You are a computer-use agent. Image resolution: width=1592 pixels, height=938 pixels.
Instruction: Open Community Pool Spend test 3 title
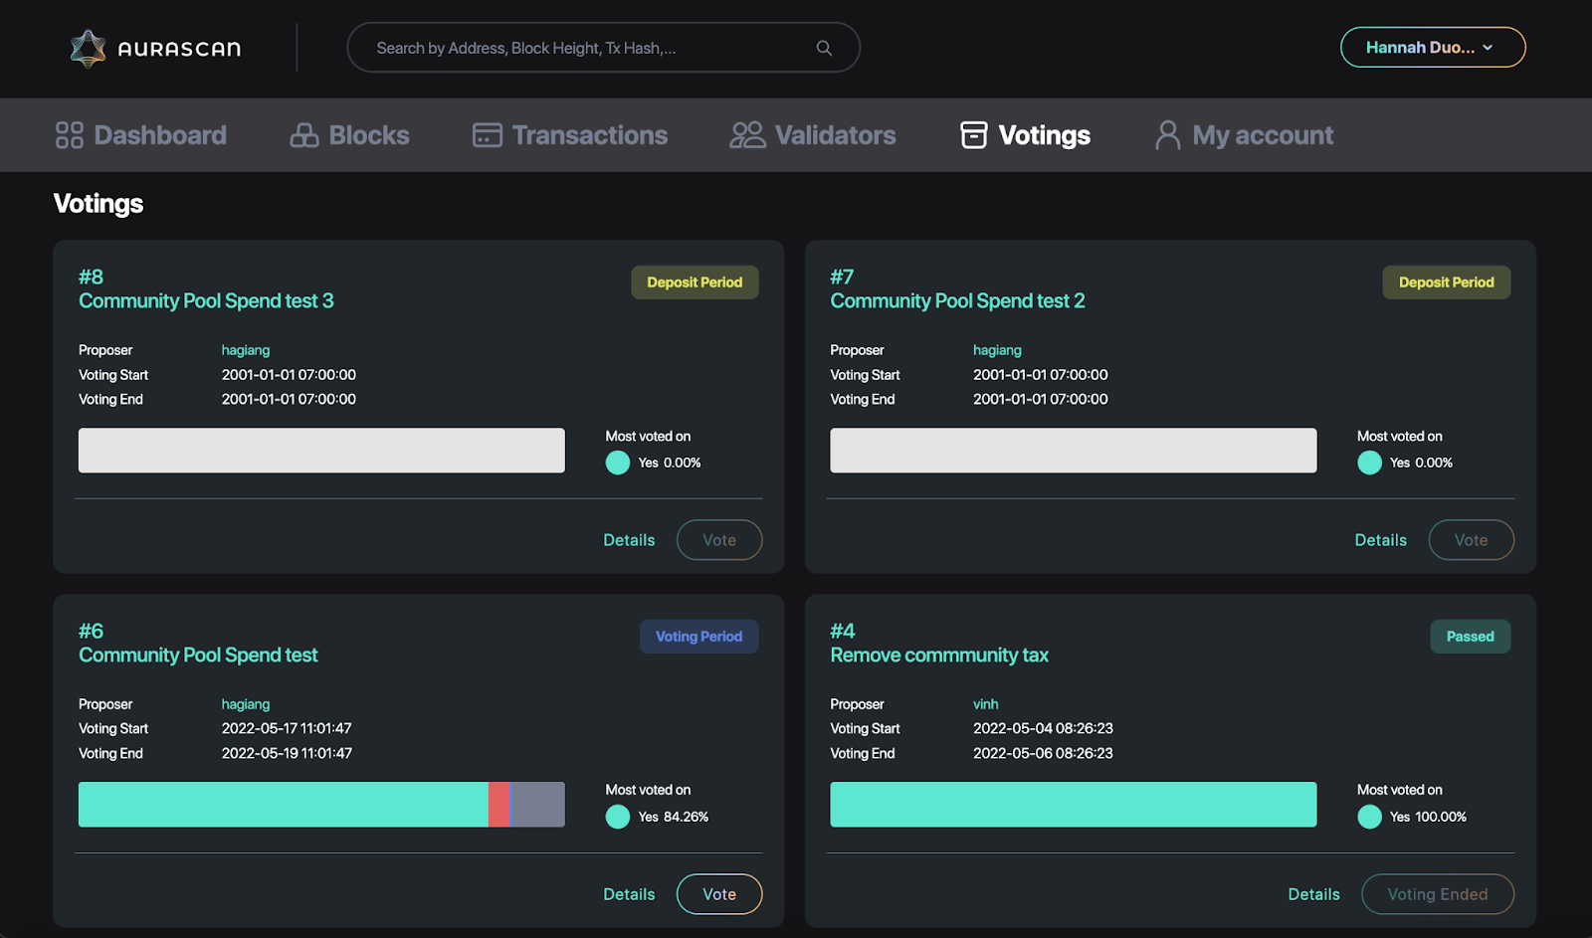[206, 301]
